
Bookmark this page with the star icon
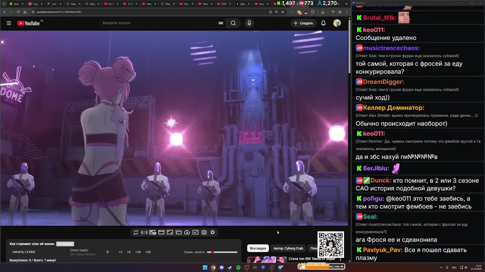coord(283,12)
